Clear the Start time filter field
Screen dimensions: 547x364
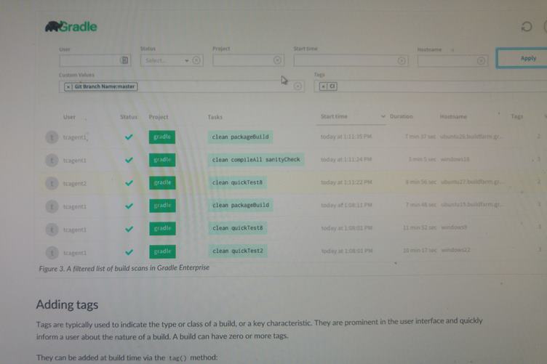[x=402, y=60]
